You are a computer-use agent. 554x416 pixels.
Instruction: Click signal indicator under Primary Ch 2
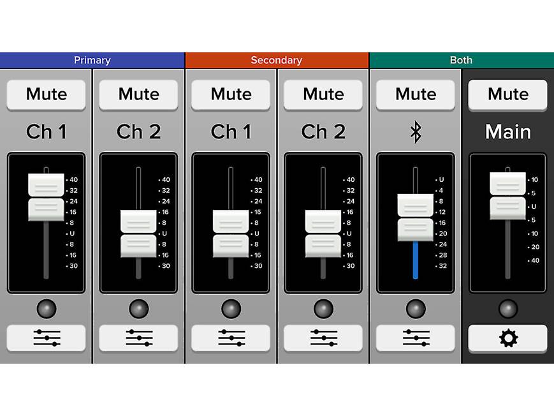point(138,309)
